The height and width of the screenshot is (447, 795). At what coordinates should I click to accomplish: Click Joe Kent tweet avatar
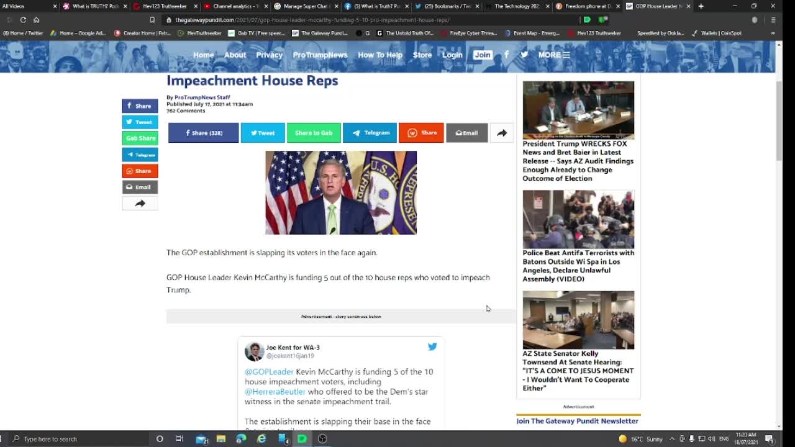[253, 351]
